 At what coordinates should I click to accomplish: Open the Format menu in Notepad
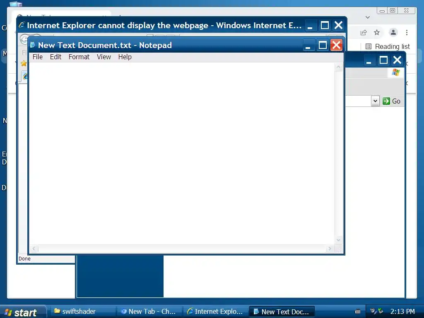point(79,57)
